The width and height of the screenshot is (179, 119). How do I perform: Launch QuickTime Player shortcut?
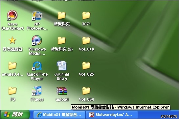37,66
